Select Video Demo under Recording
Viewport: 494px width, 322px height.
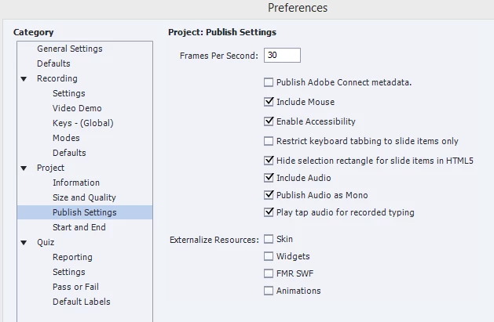point(77,108)
